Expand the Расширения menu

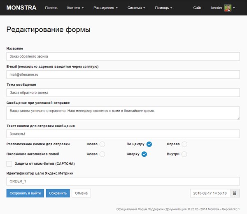point(105,8)
